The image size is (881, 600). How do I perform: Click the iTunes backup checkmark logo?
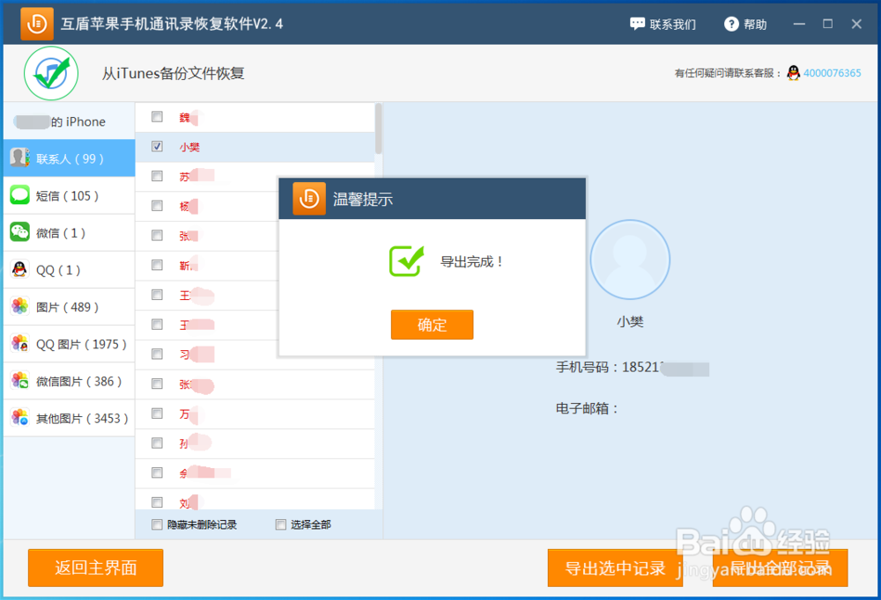51,74
